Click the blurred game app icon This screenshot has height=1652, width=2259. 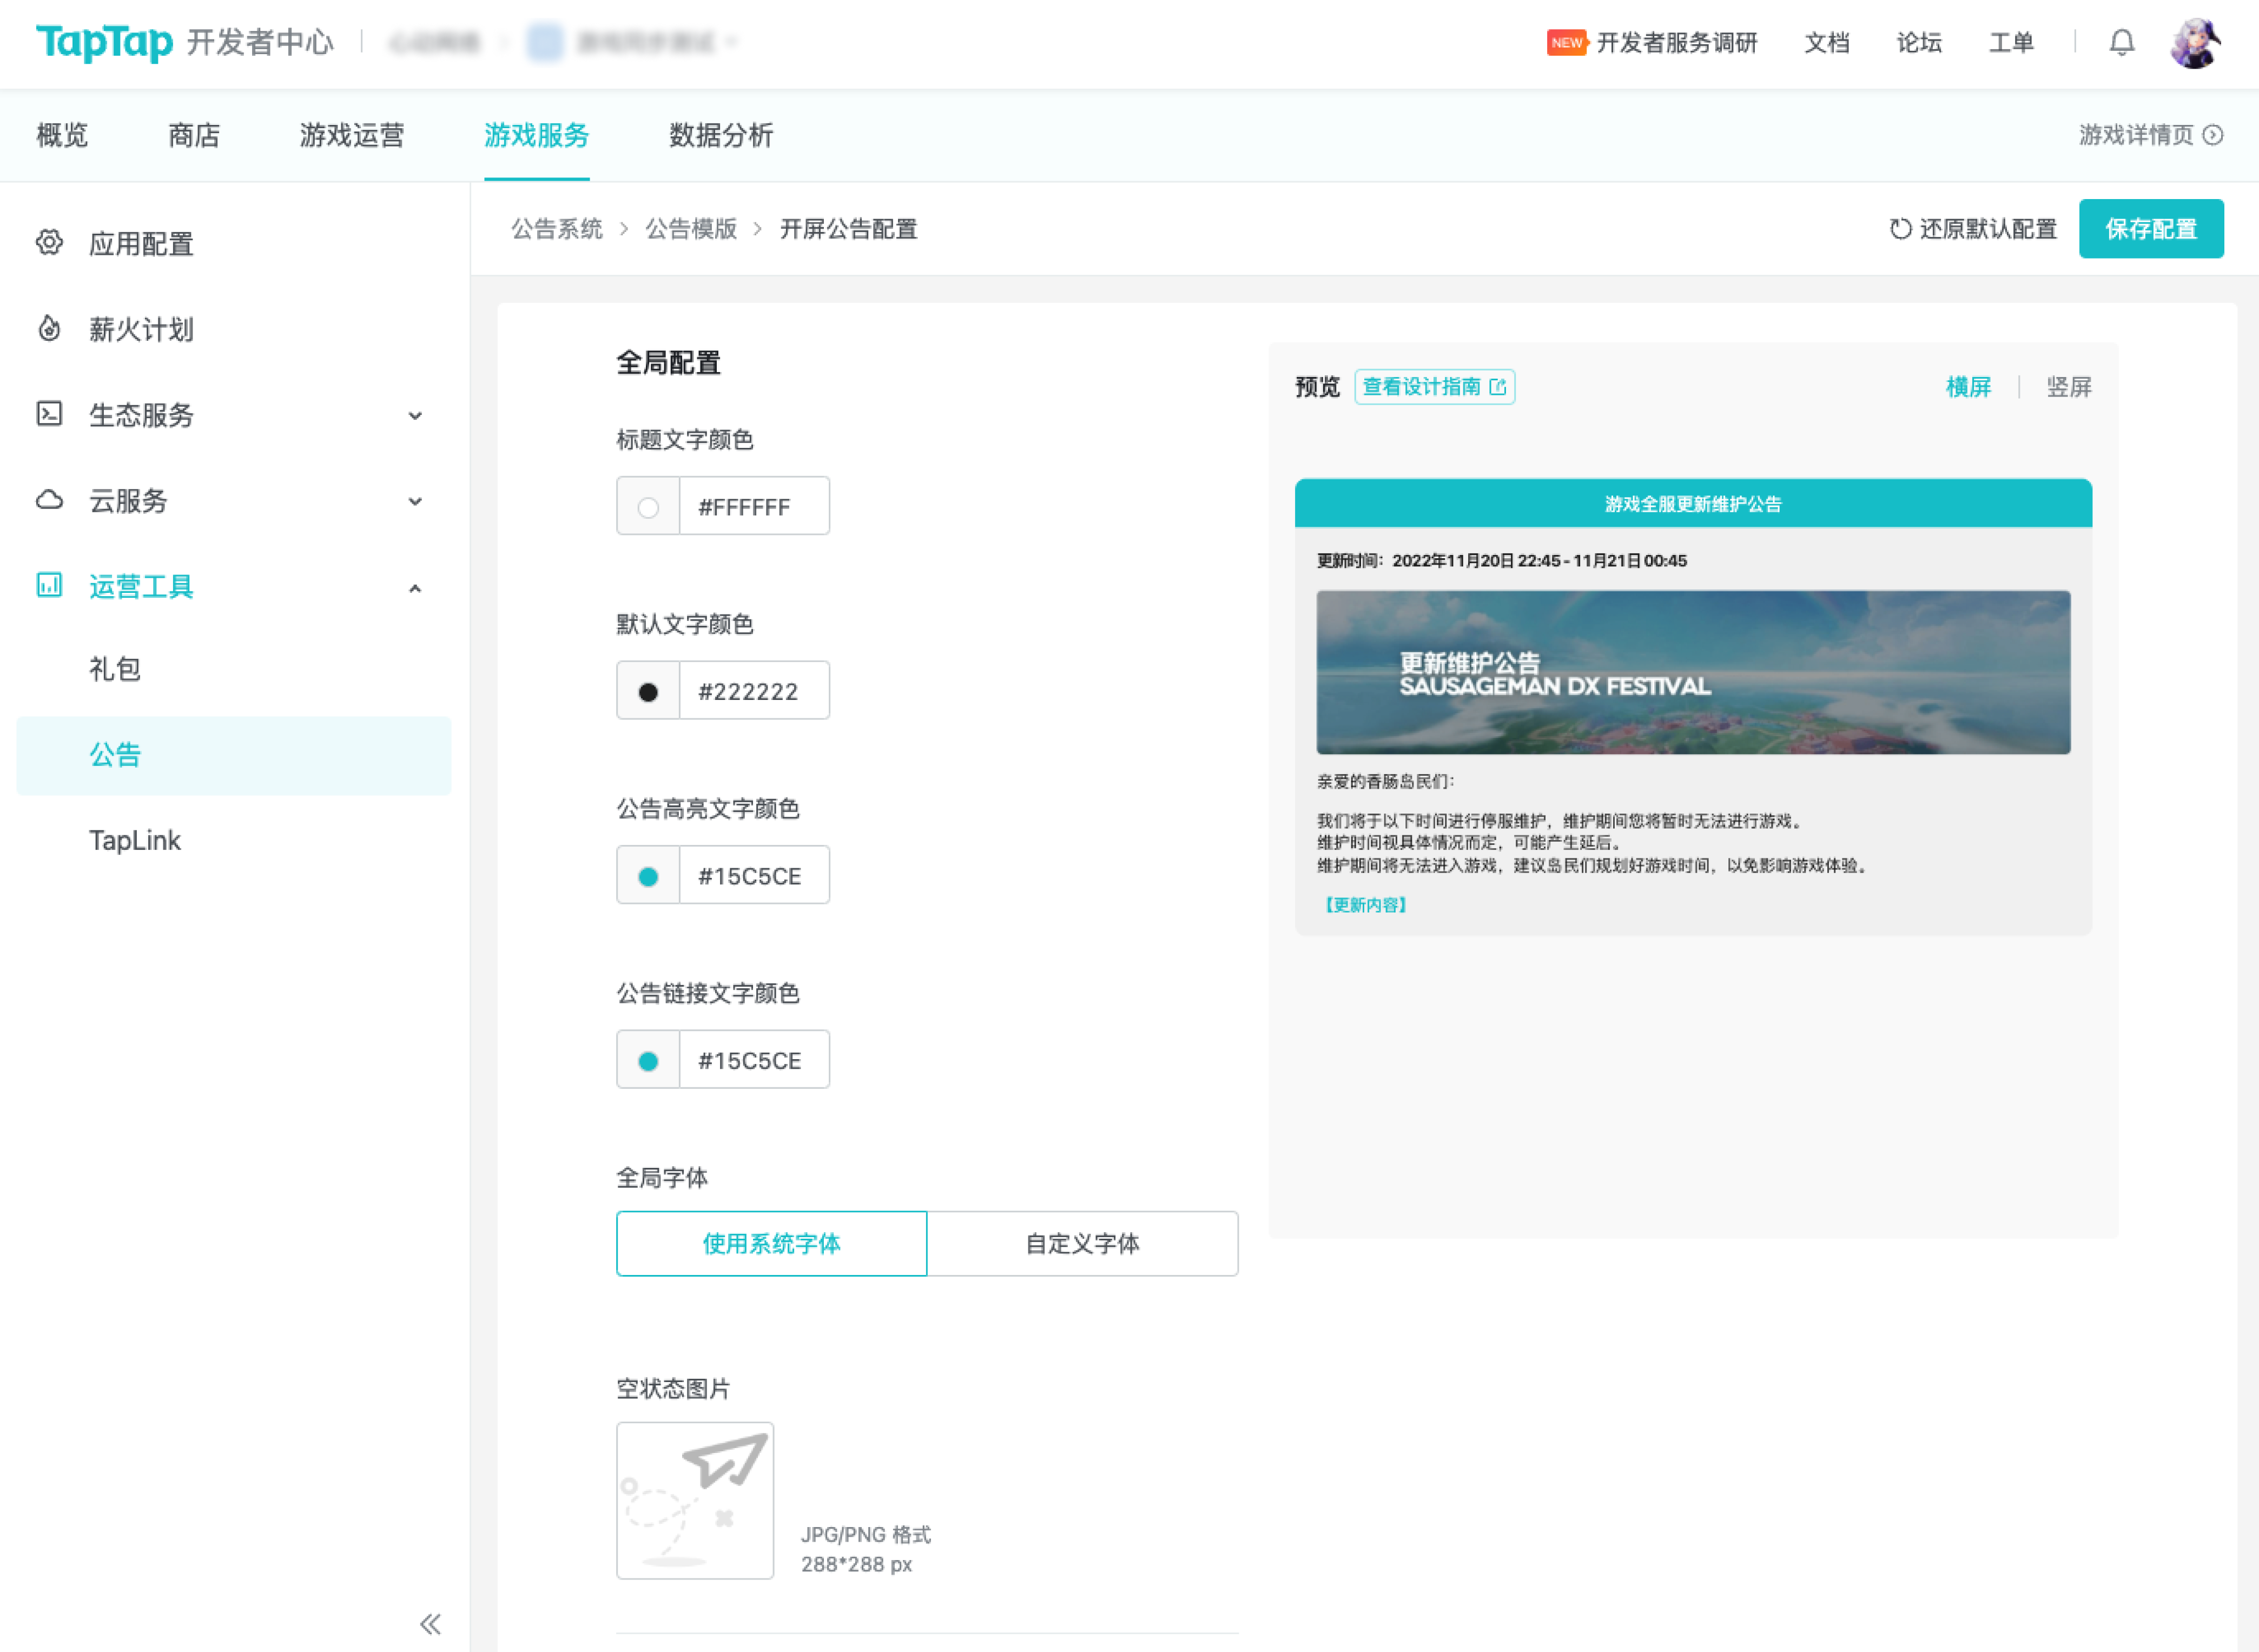click(545, 42)
